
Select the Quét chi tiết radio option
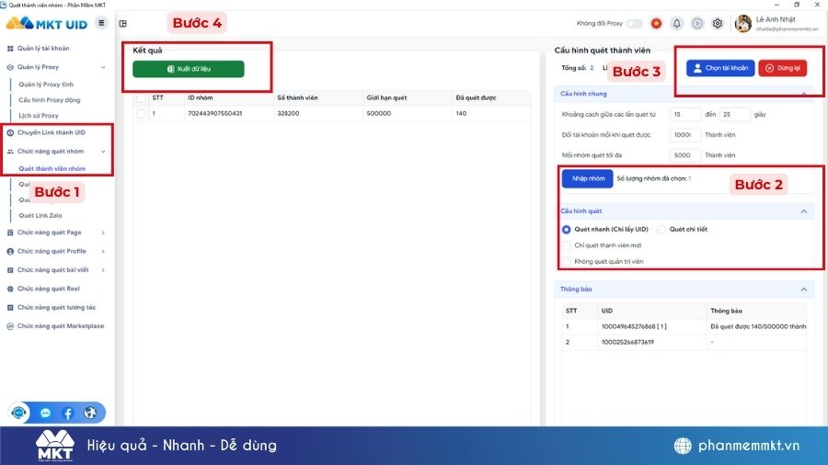coord(661,230)
